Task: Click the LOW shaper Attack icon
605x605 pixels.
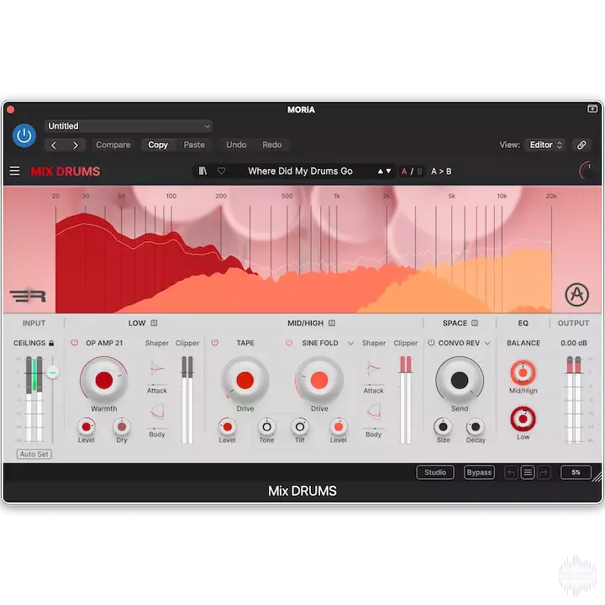Action: [156, 369]
